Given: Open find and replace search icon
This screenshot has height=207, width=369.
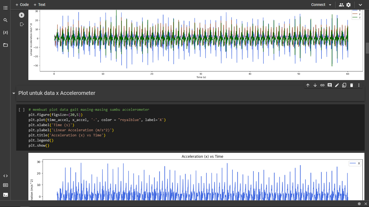Looking at the screenshot, I should tap(5, 20).
